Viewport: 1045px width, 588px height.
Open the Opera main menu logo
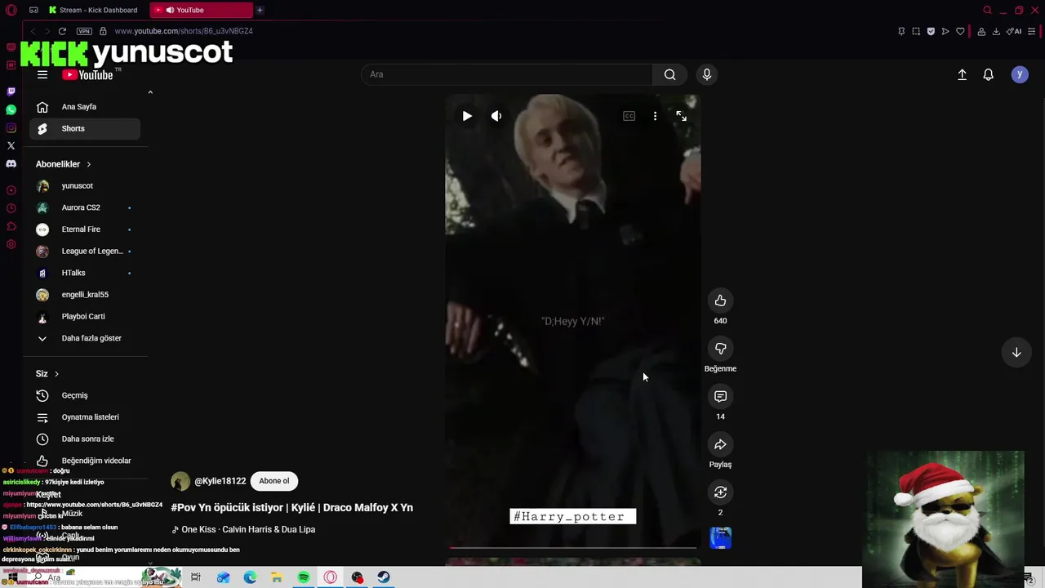click(x=11, y=10)
